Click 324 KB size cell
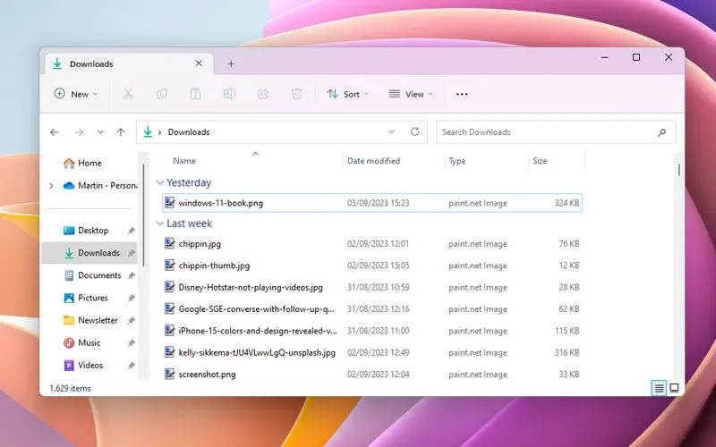Image resolution: width=716 pixels, height=447 pixels. [567, 203]
